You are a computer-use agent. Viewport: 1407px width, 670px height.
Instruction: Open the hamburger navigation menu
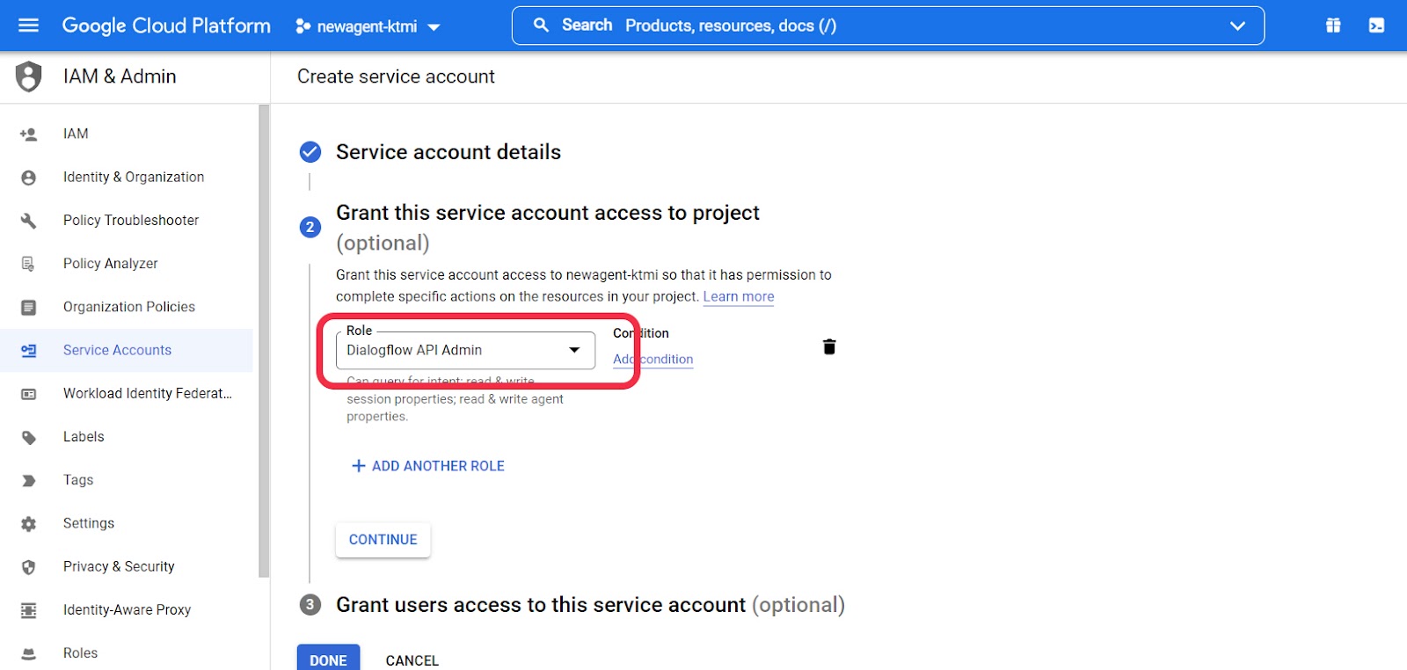[28, 25]
